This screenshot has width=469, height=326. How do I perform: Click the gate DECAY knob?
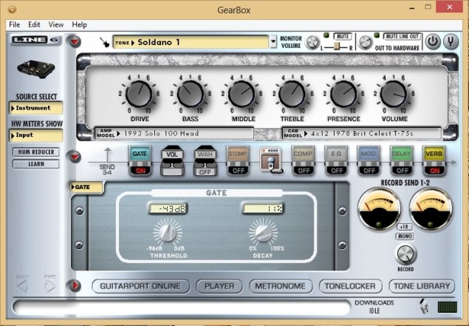263,232
